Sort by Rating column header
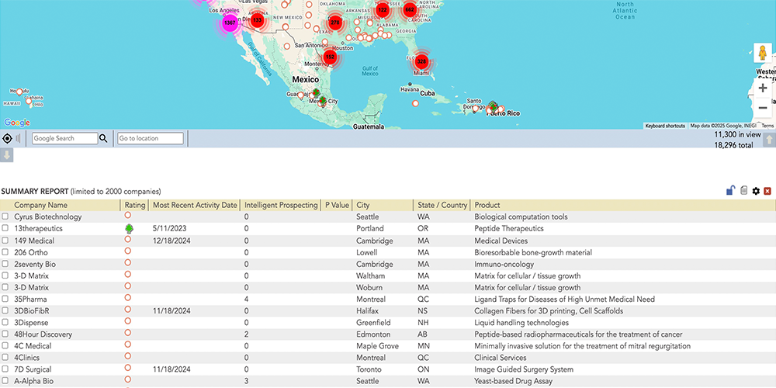Viewport: 776px width, 388px height. coord(135,205)
